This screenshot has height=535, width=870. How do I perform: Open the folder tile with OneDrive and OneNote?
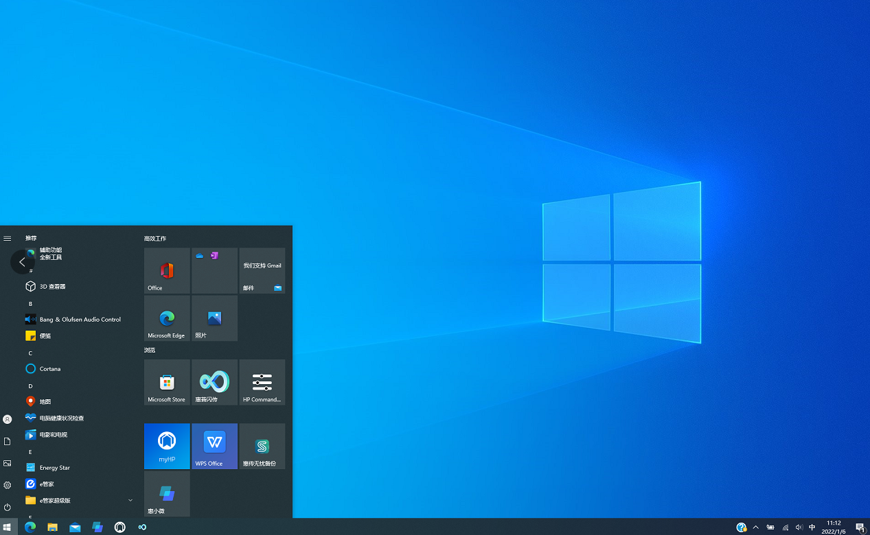[214, 271]
